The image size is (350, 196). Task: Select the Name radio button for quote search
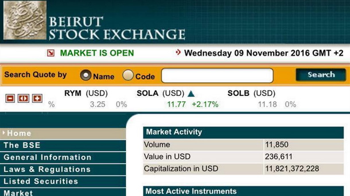[85, 75]
